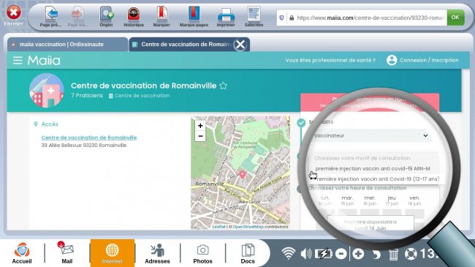Click the user account avatar icon
Viewport: 475px width, 267px height.
click(392, 60)
